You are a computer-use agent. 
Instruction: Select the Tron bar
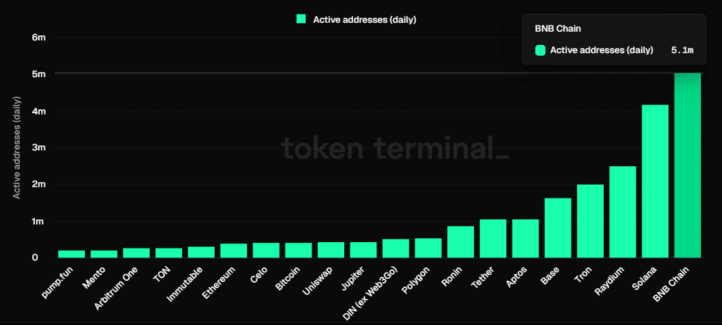click(590, 221)
